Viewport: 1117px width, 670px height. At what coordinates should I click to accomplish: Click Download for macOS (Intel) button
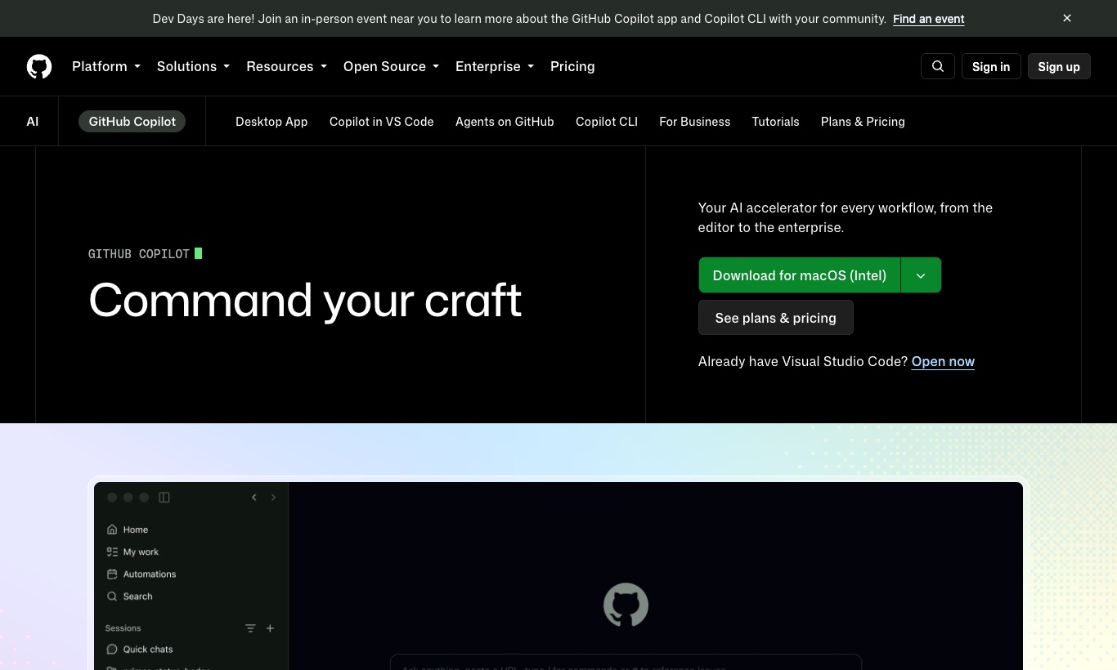click(x=800, y=275)
